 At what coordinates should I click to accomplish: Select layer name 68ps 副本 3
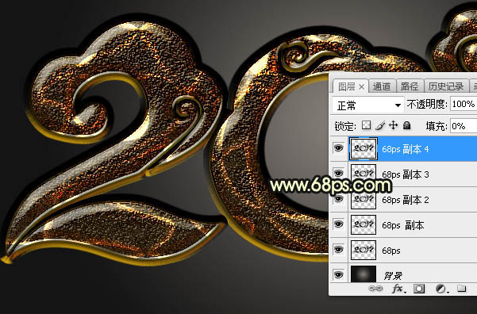click(406, 174)
